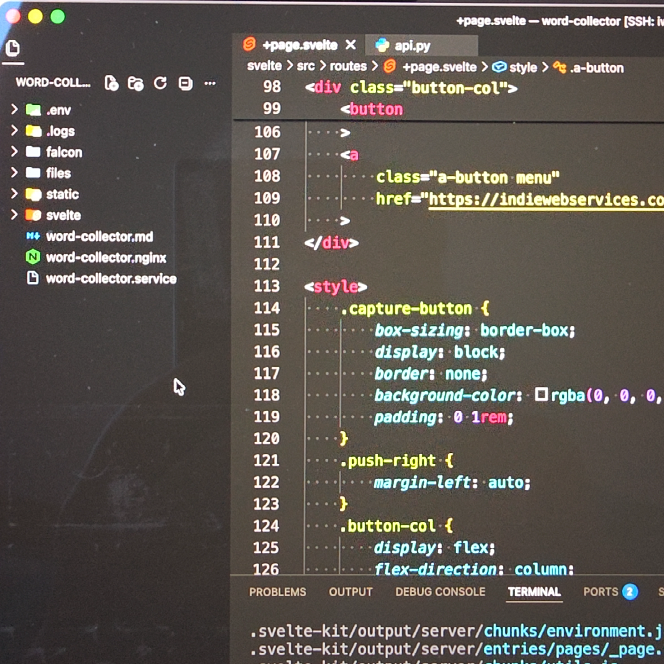Expand the .env folder

[x=58, y=110]
